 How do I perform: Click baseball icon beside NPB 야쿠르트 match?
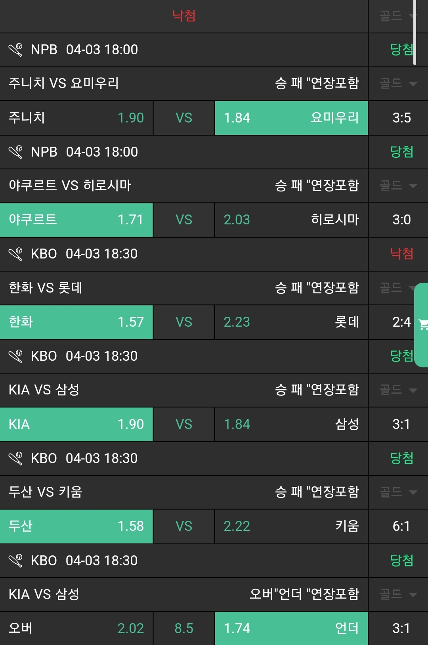coord(15,152)
